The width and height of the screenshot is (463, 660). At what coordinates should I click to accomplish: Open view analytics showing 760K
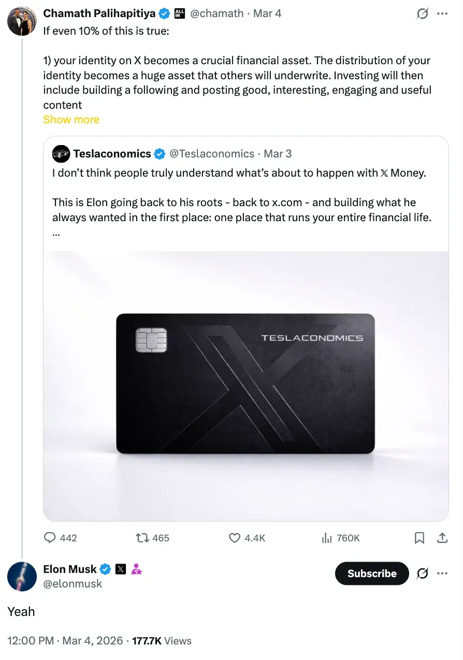pos(327,538)
